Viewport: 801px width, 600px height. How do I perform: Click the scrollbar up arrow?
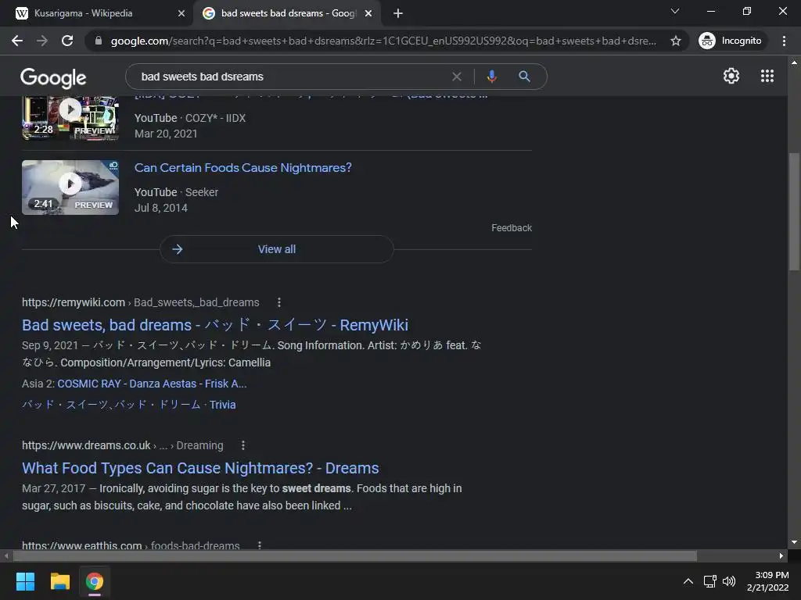(794, 62)
